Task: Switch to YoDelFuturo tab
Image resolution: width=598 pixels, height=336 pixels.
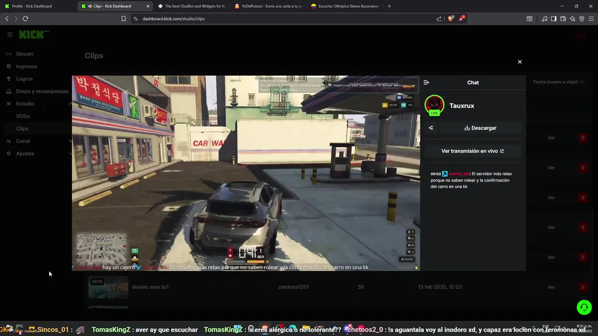Action: tap(269, 6)
